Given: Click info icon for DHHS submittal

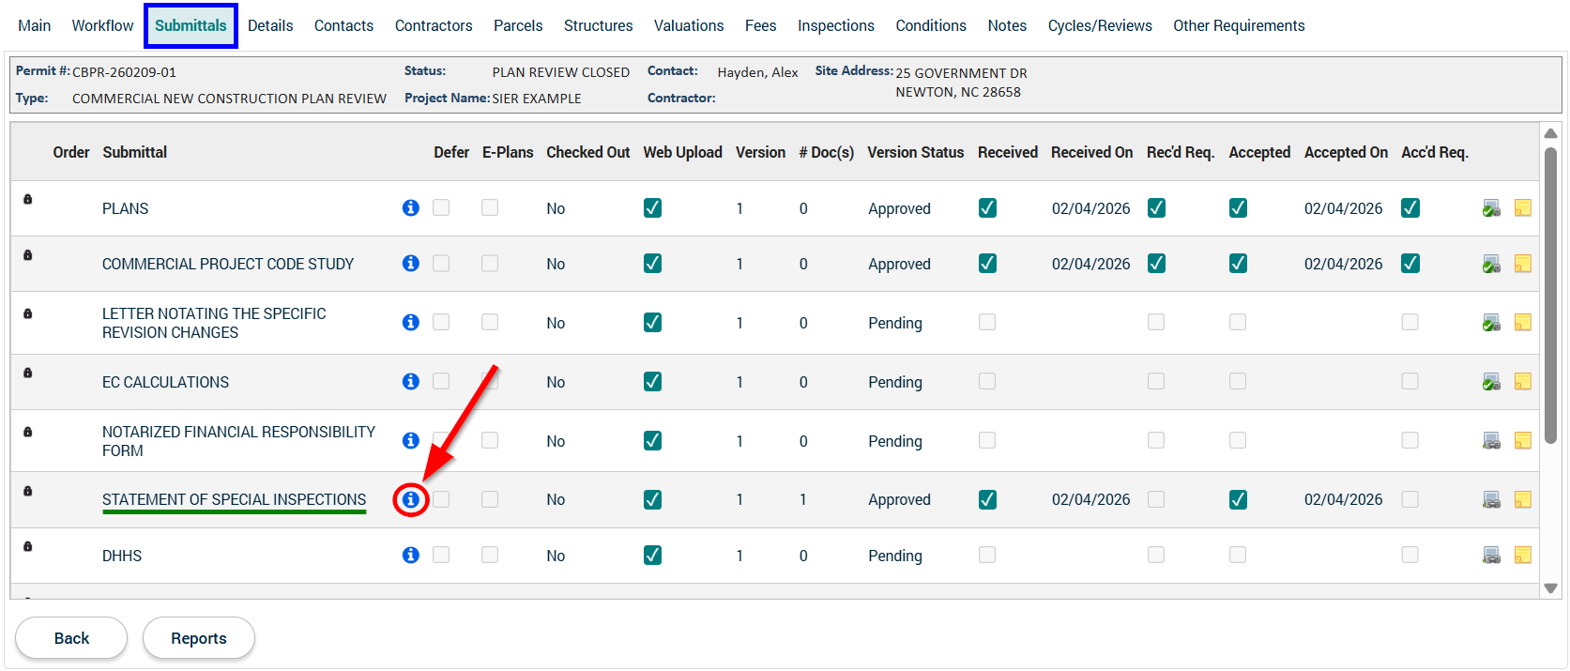Looking at the screenshot, I should tap(410, 556).
